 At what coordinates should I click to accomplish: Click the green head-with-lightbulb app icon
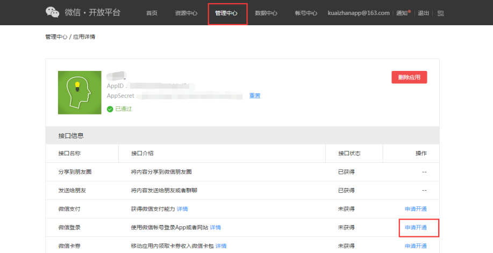[x=80, y=92]
